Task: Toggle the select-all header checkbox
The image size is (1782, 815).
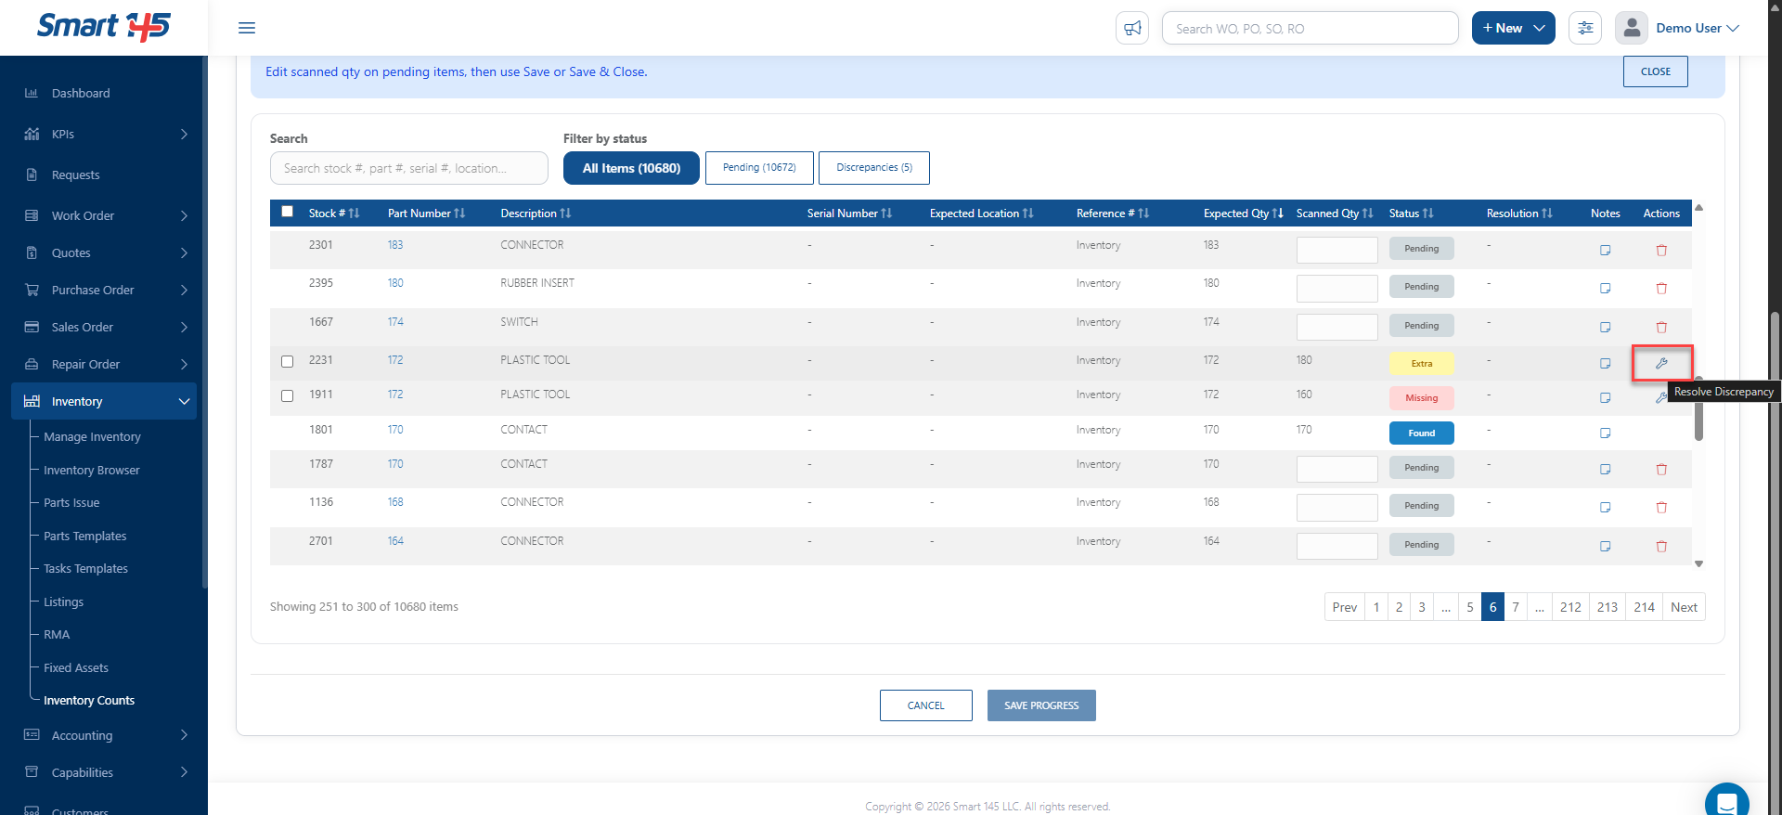Action: 287,212
